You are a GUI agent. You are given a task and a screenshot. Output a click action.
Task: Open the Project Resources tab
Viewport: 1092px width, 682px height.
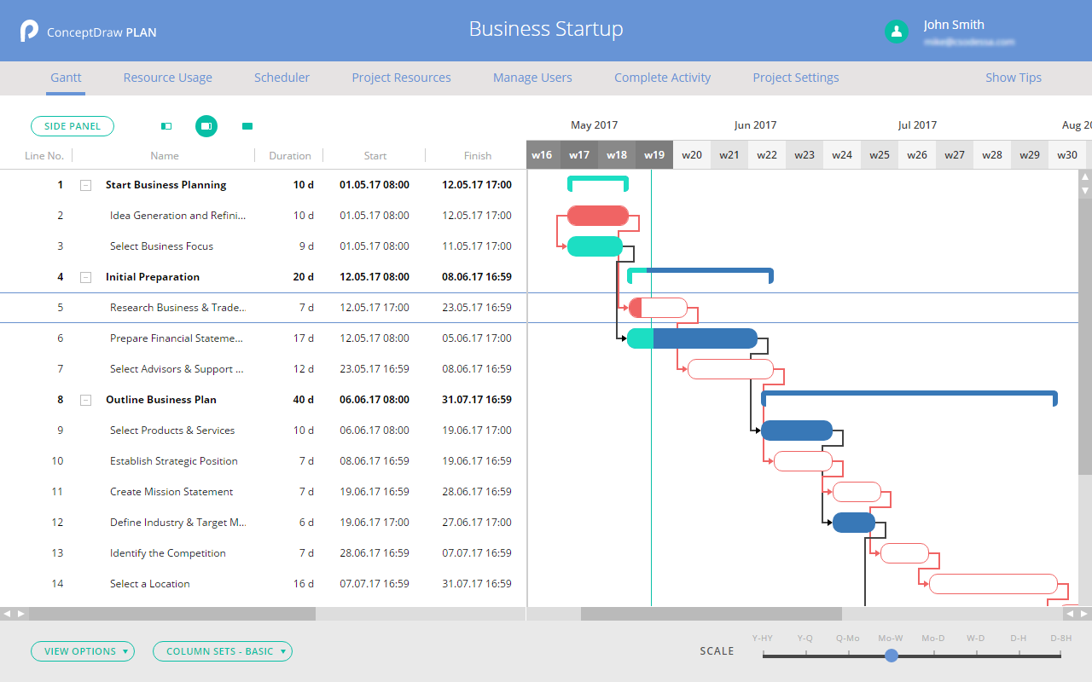[x=401, y=78]
